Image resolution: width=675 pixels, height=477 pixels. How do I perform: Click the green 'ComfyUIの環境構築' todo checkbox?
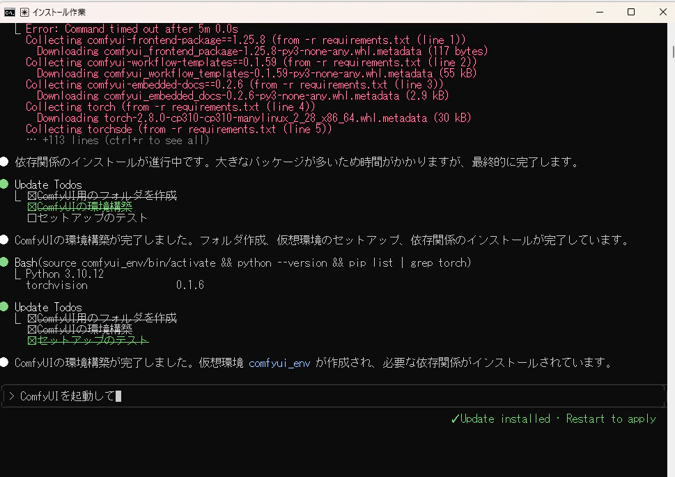click(x=32, y=207)
